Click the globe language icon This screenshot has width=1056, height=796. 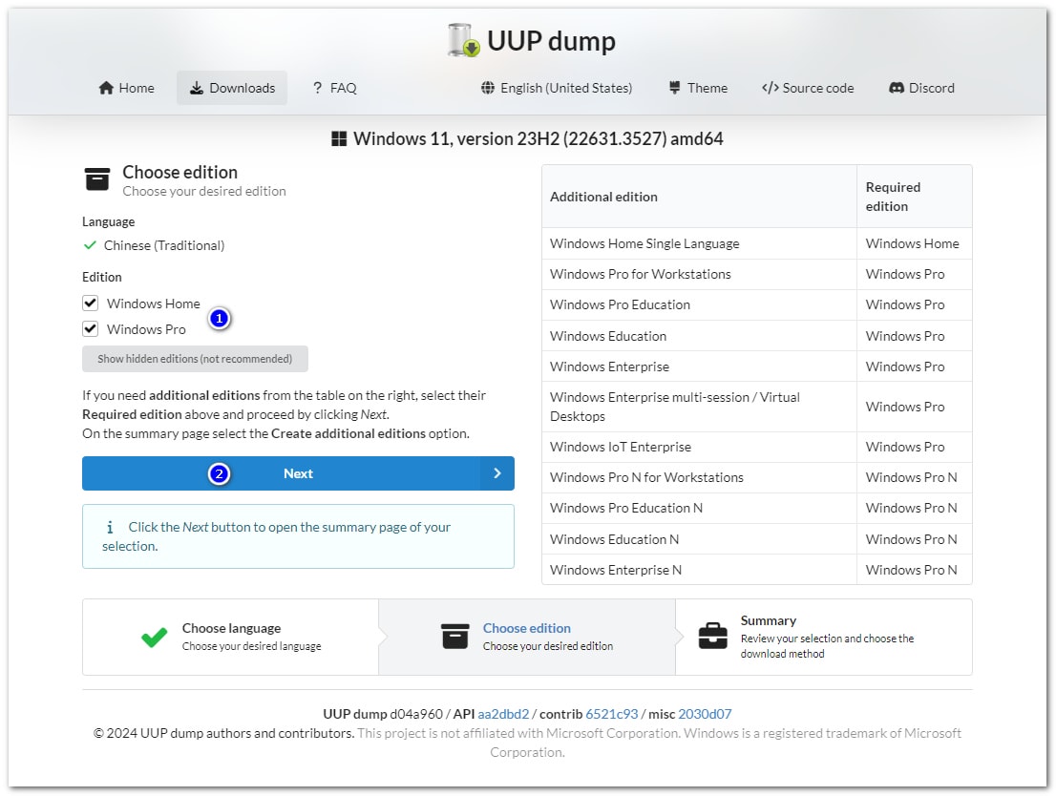pos(488,88)
